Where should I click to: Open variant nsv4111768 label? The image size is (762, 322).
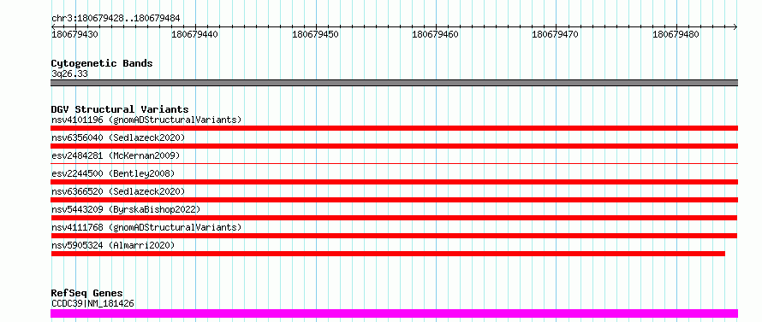(x=146, y=227)
